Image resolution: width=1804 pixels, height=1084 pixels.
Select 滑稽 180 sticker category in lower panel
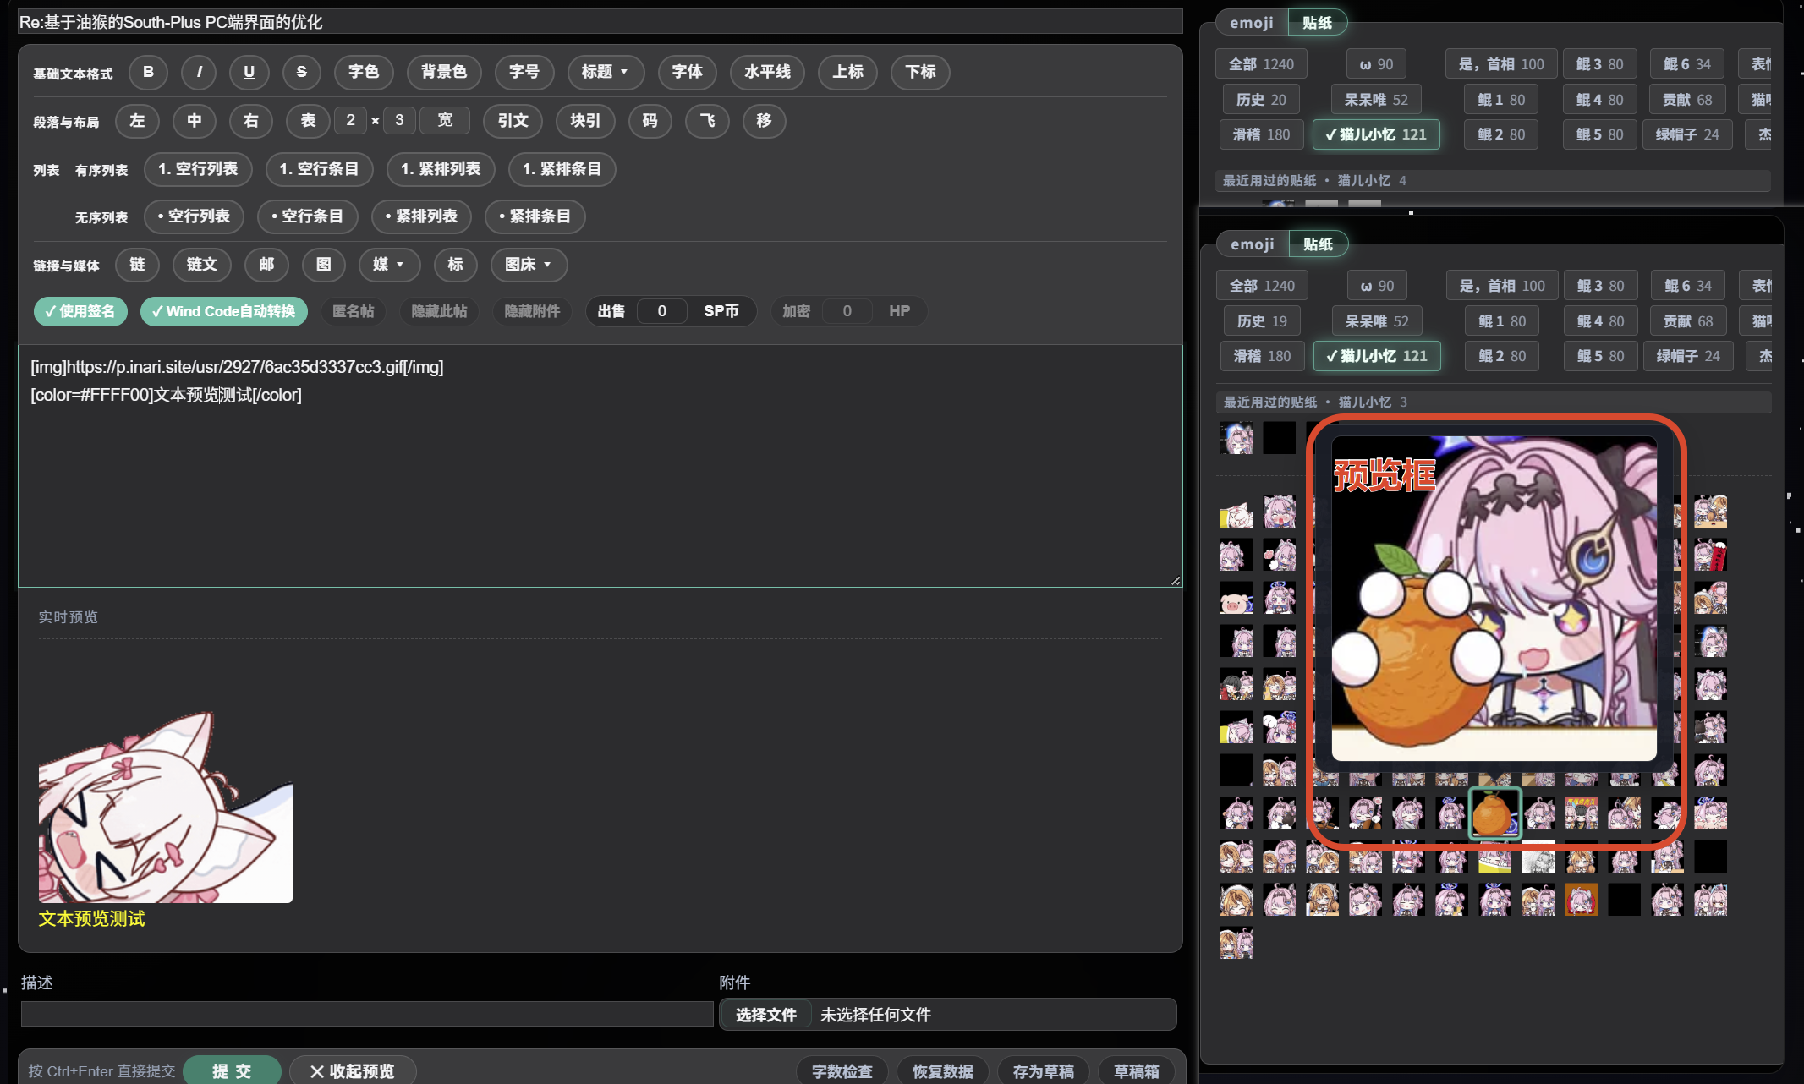(x=1262, y=356)
